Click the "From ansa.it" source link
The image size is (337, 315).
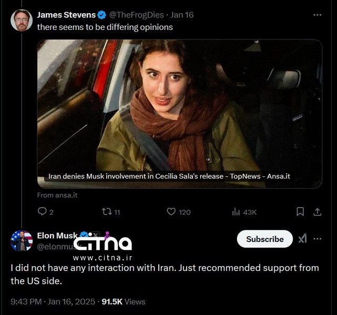click(x=57, y=195)
